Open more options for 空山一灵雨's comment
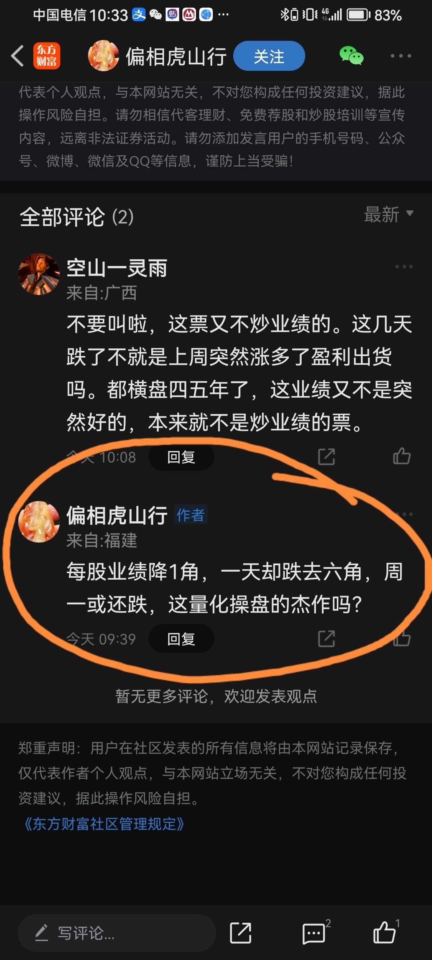432x960 pixels. click(x=404, y=266)
